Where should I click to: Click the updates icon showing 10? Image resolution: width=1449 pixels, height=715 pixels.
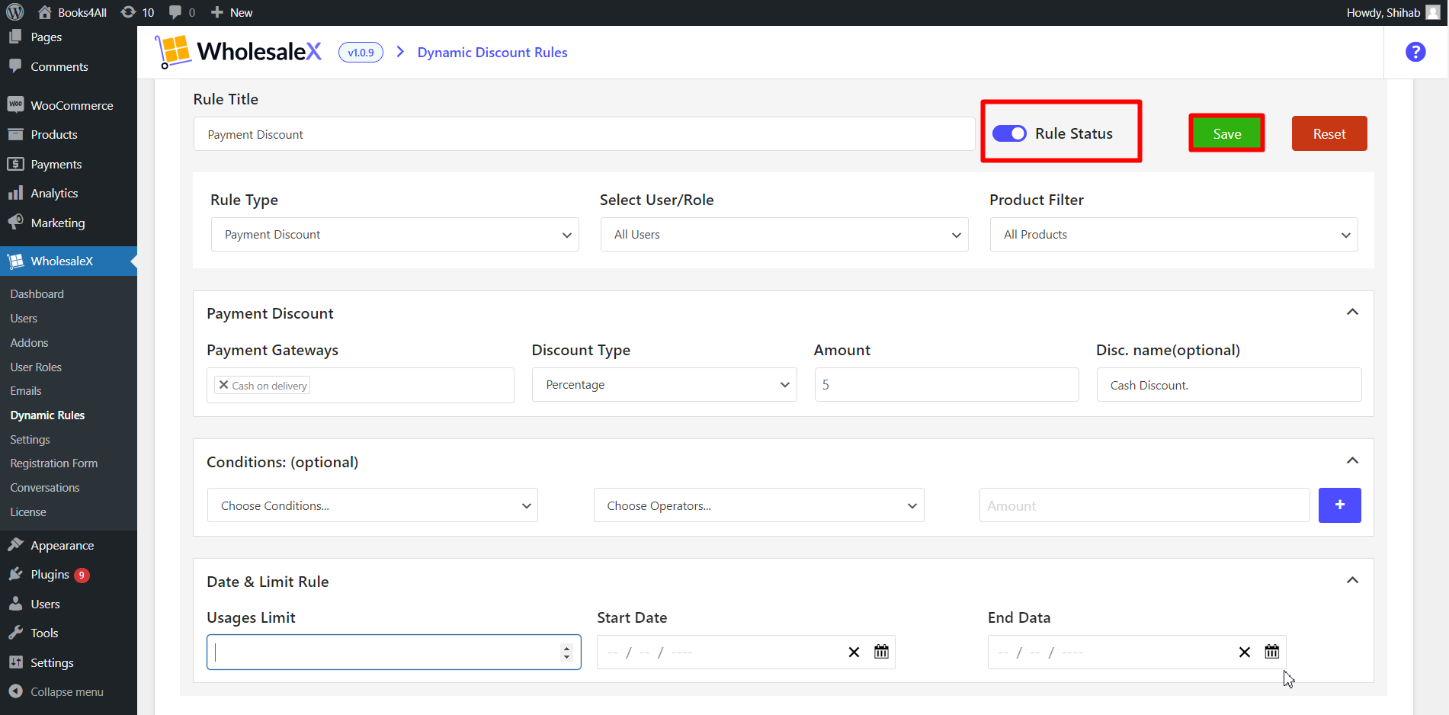coord(129,12)
